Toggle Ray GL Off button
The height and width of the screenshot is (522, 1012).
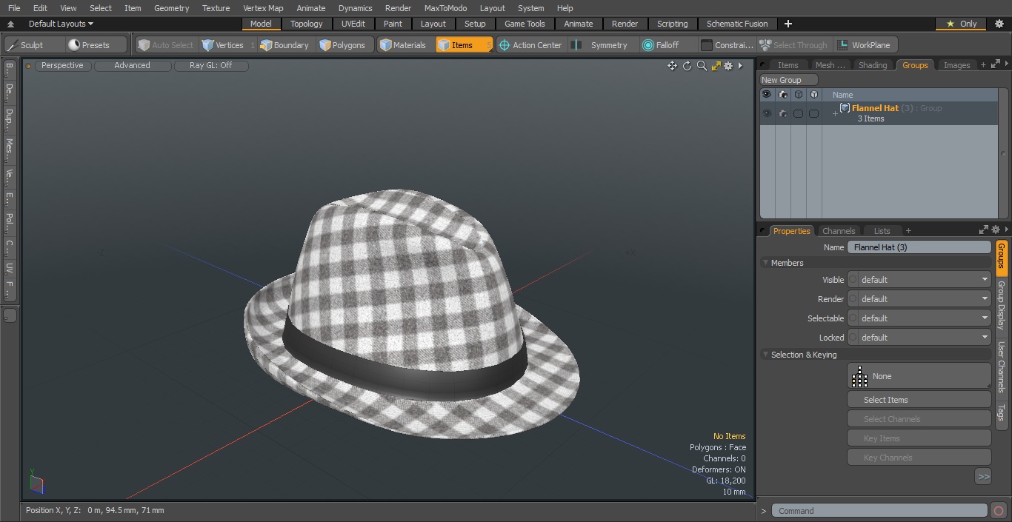tap(210, 65)
